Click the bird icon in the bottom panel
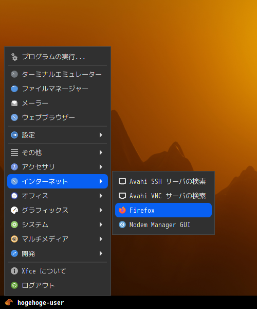257x309 pixels. (x=9, y=302)
